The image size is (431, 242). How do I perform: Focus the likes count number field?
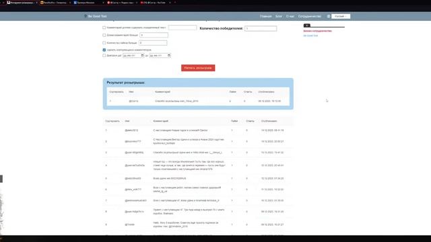[153, 43]
